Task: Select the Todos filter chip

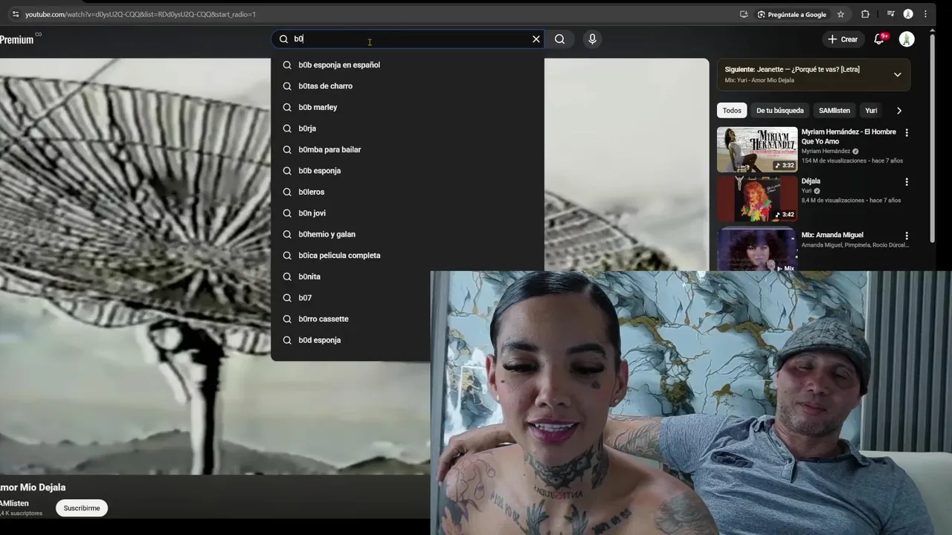Action: [732, 111]
